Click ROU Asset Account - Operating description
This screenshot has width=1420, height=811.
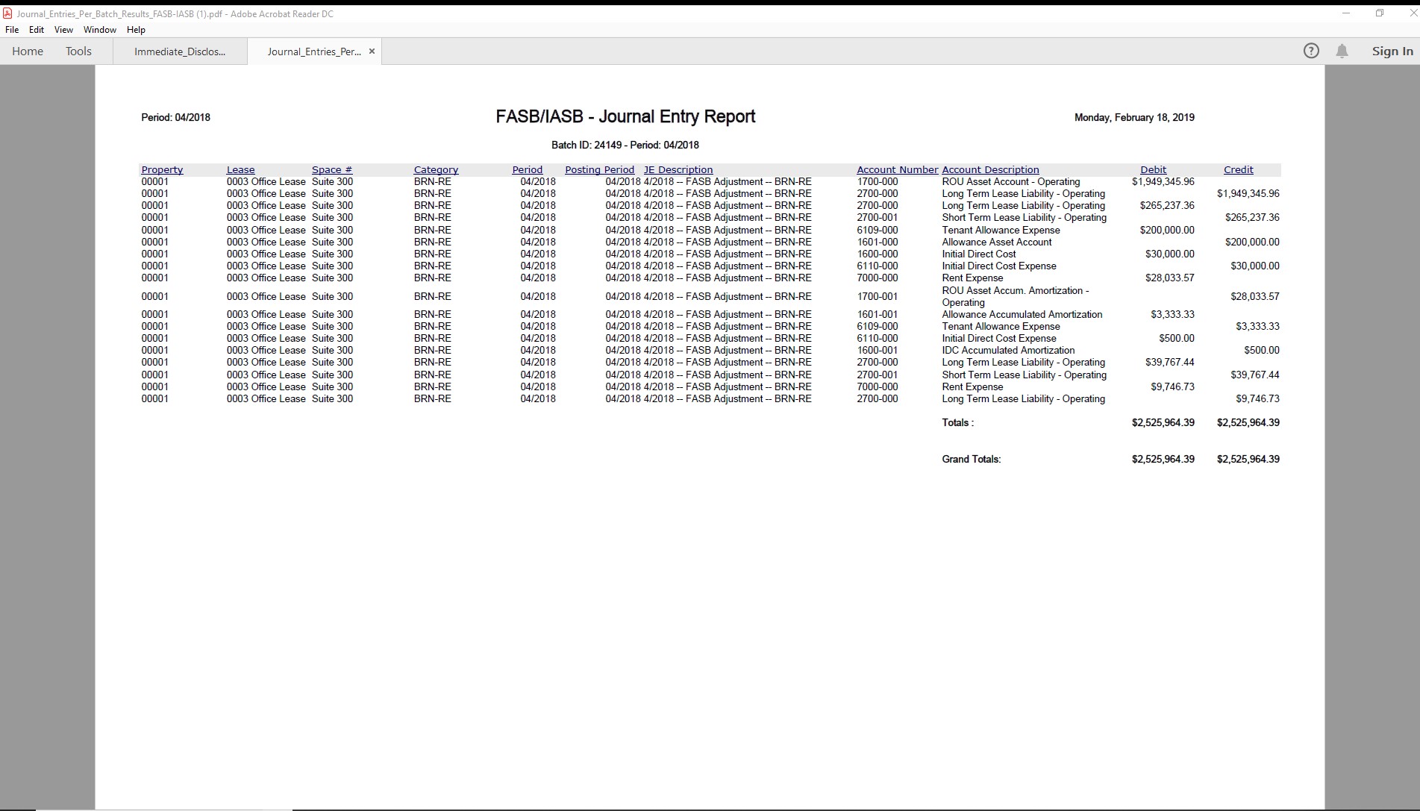coord(1010,182)
